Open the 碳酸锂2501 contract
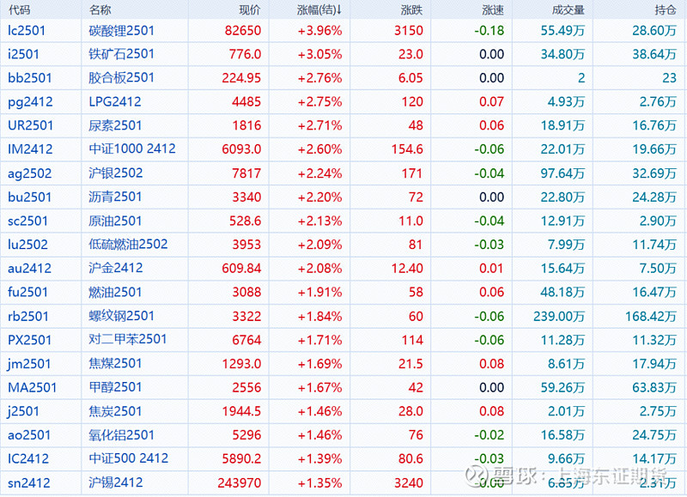The width and height of the screenshot is (687, 497). [x=122, y=30]
